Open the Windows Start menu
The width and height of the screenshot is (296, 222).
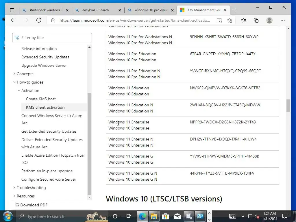[8, 216]
